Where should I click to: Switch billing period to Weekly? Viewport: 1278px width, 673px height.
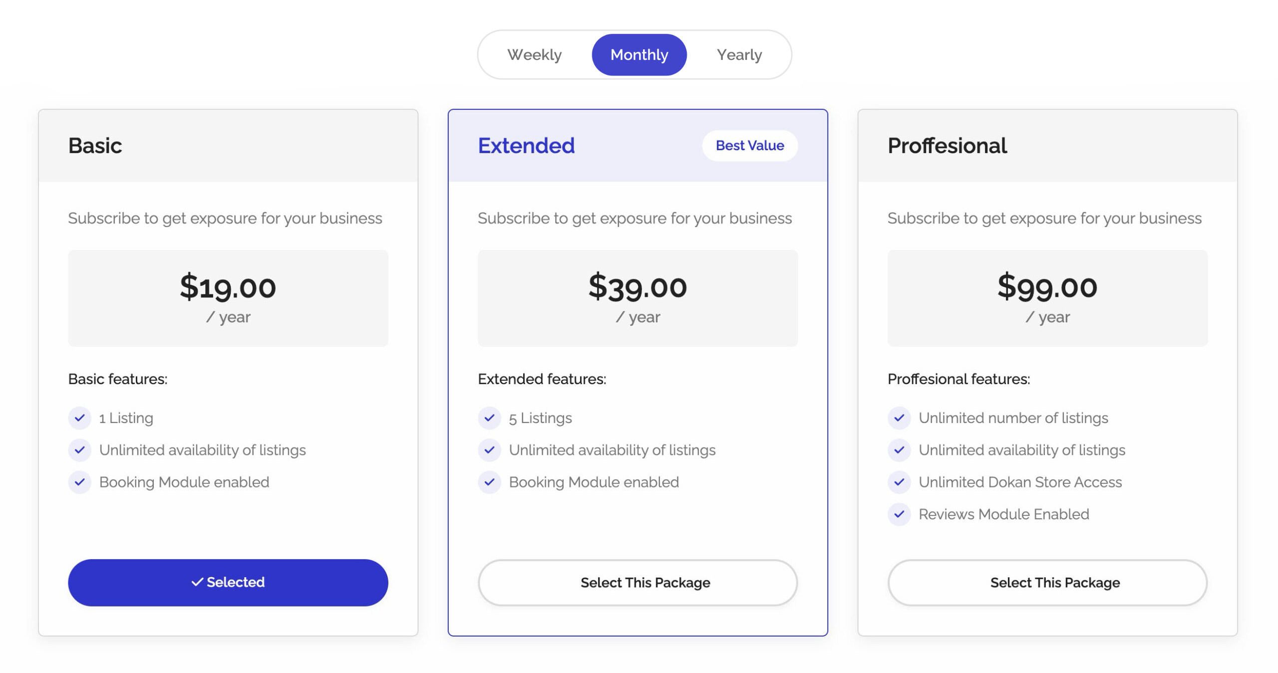(534, 55)
